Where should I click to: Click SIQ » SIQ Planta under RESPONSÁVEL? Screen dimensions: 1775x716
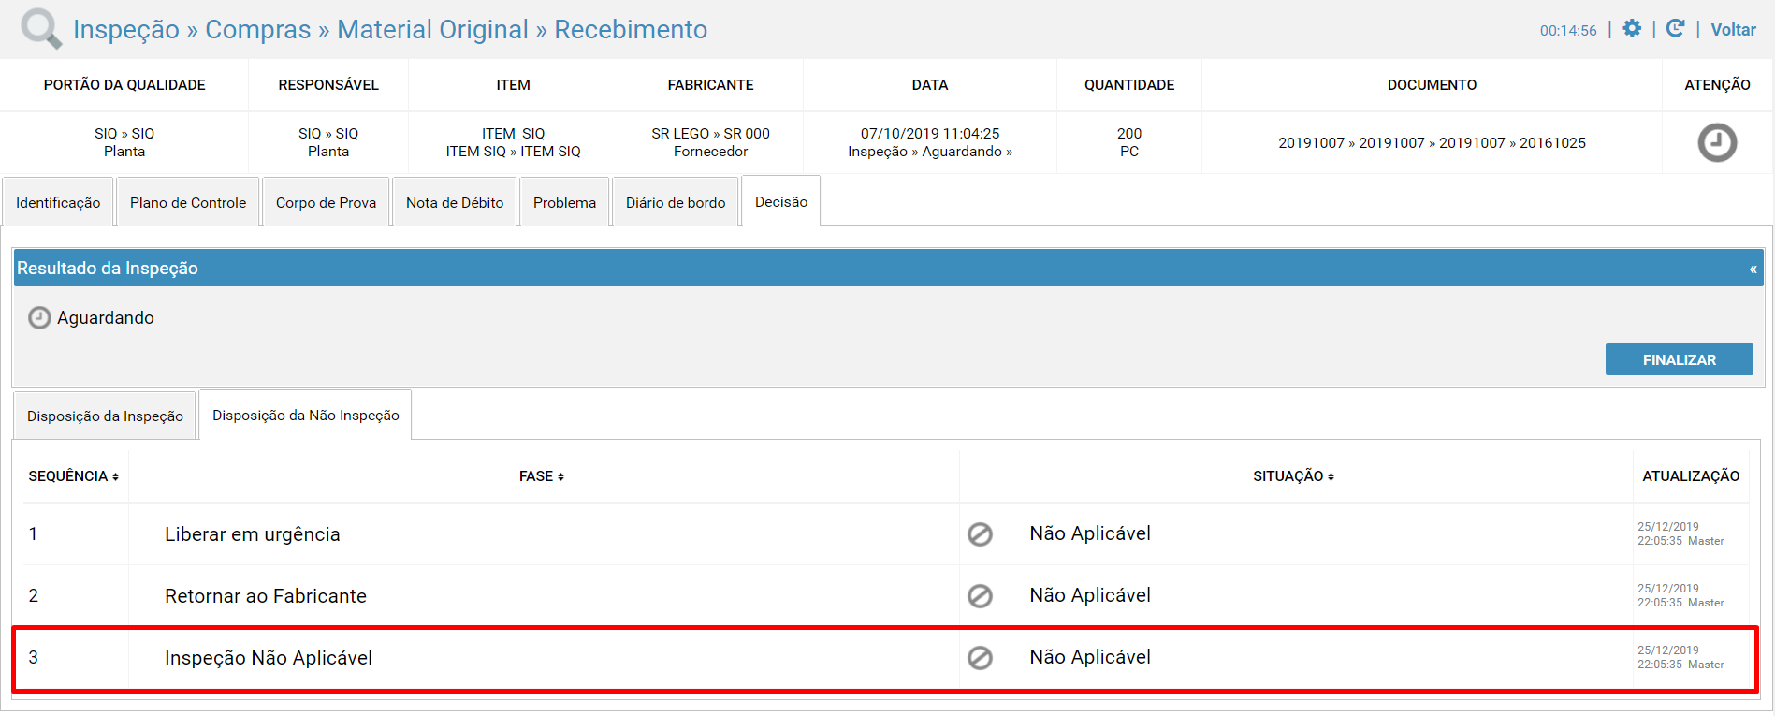328,142
